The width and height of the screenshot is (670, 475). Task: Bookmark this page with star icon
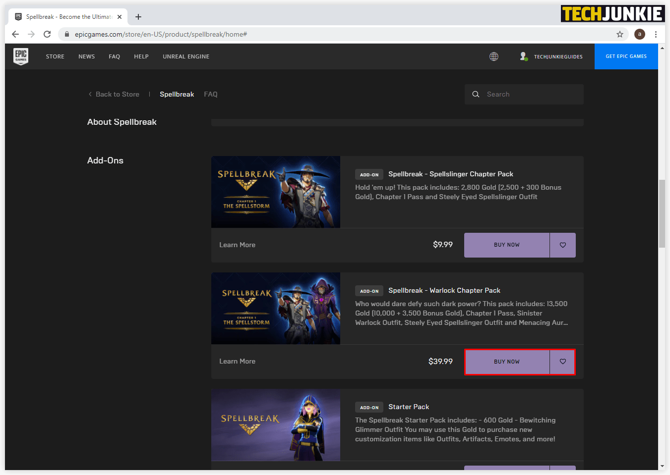click(619, 34)
